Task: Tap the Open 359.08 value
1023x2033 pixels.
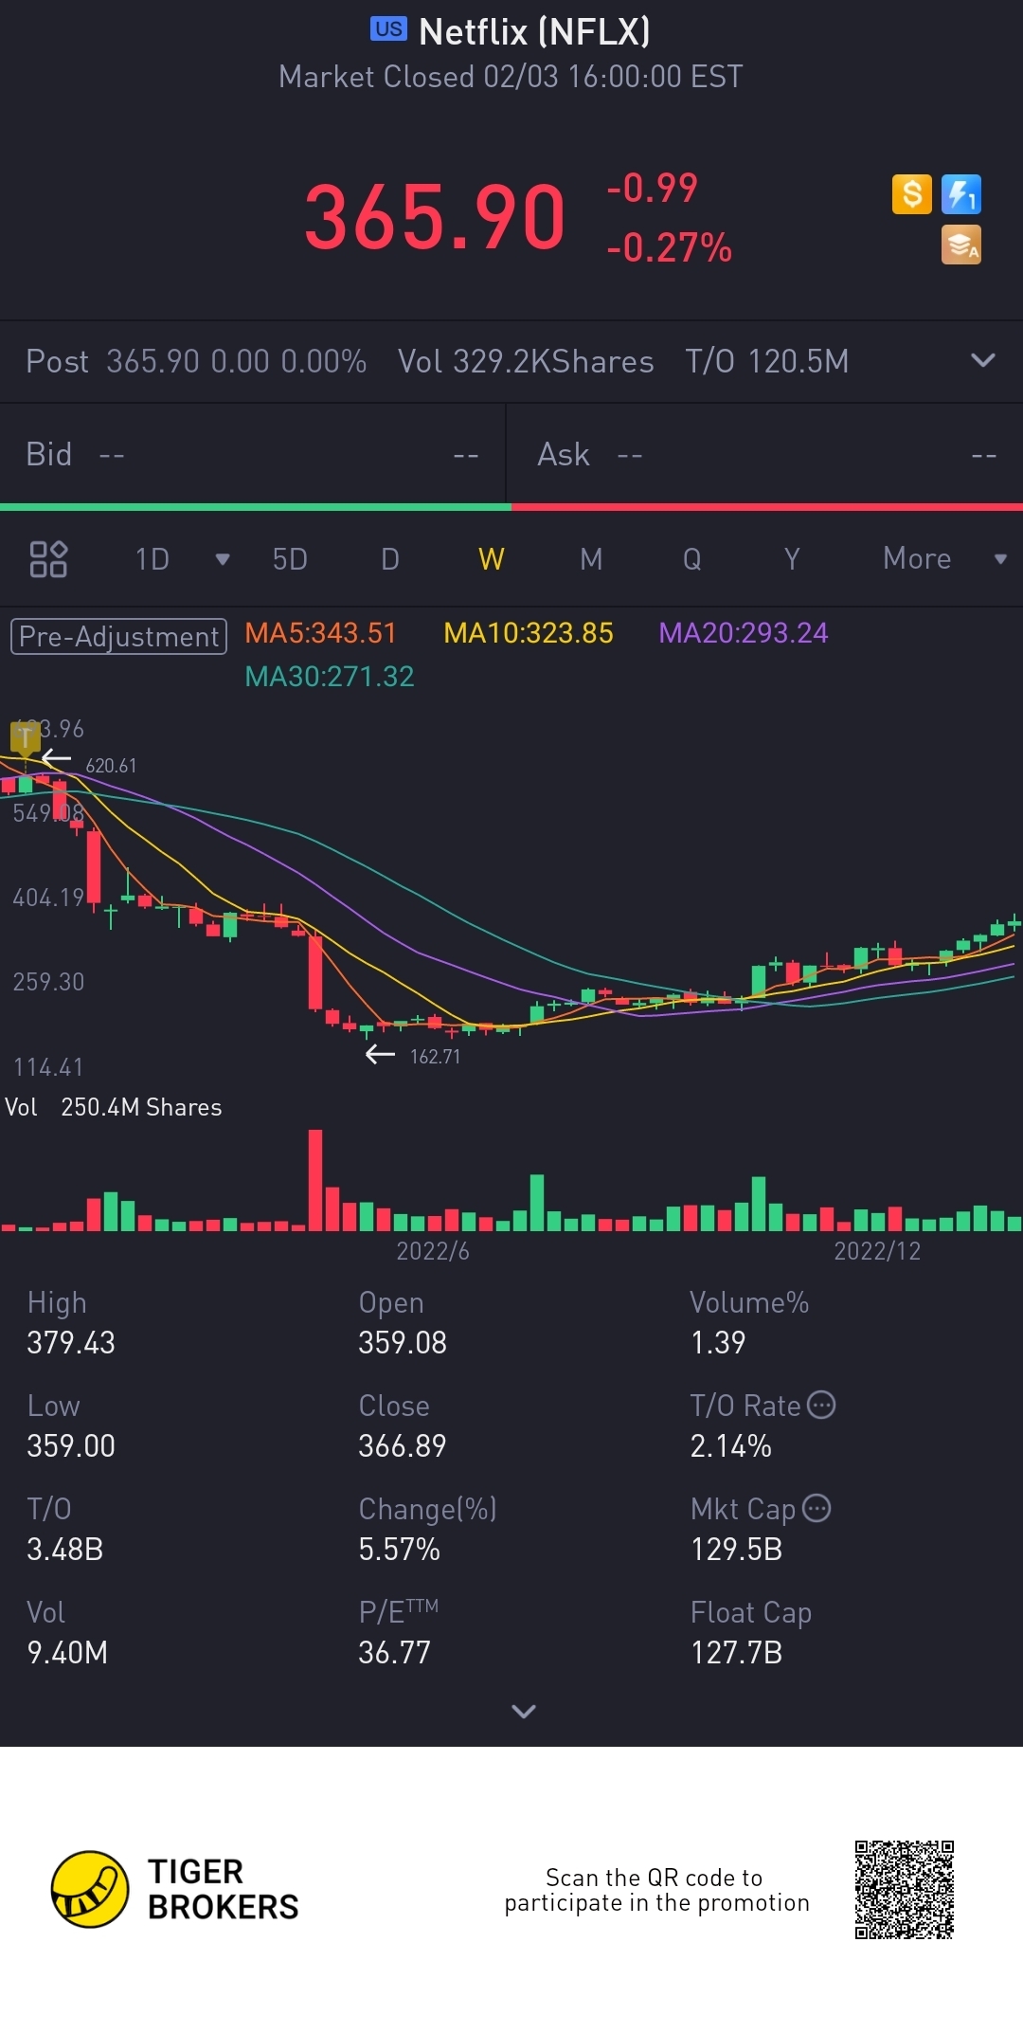Action: [x=403, y=1343]
